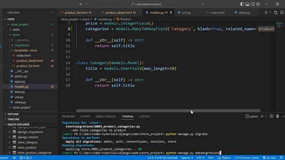Change UTF-8 encoding in status bar
Screen dimensions: 285x160
coord(200,158)
